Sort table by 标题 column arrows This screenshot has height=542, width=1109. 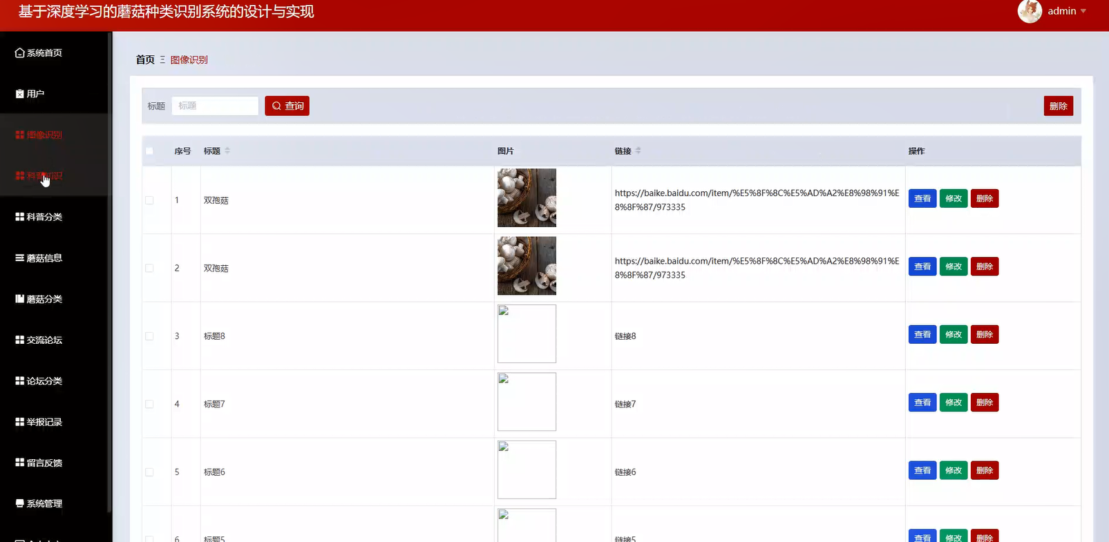(x=227, y=151)
